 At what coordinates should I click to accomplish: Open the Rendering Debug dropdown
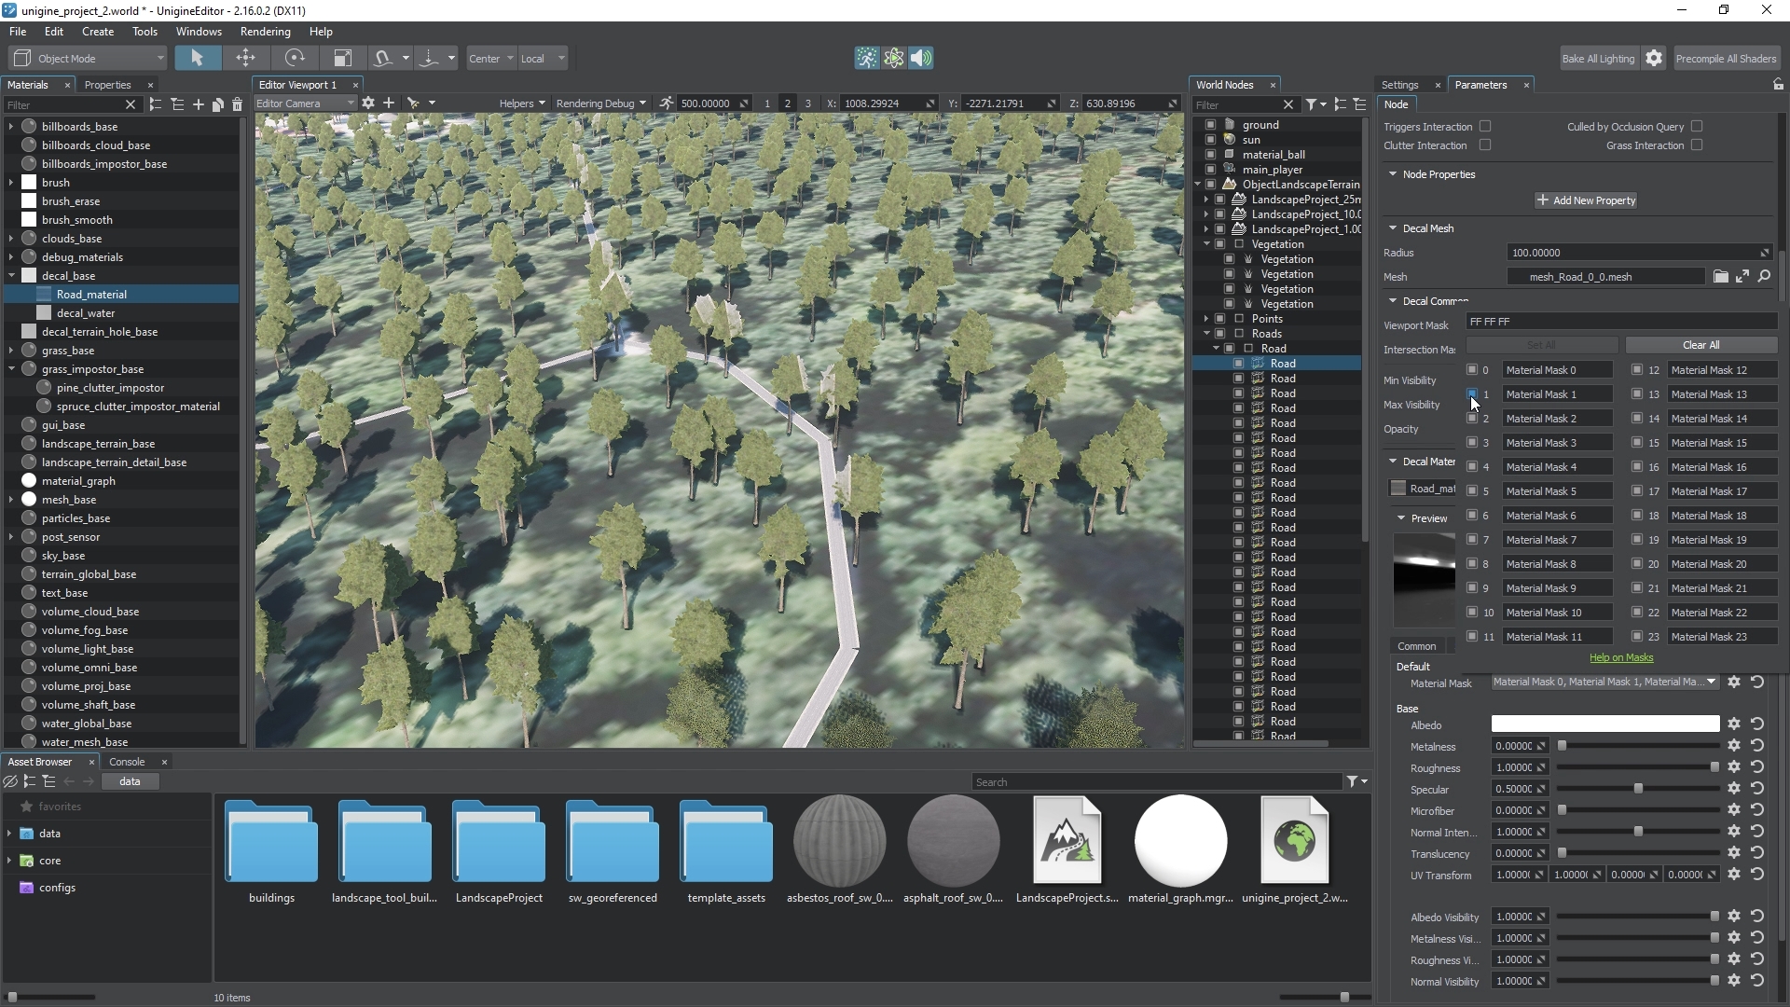(600, 103)
